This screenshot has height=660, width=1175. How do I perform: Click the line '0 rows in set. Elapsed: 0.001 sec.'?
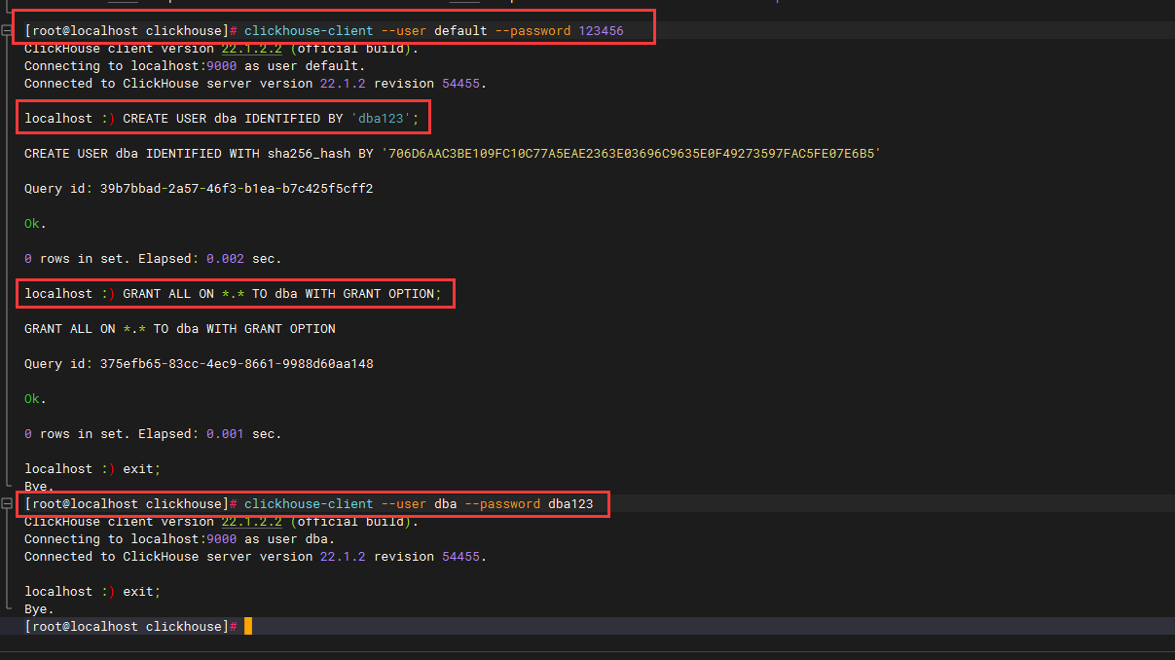tap(153, 434)
